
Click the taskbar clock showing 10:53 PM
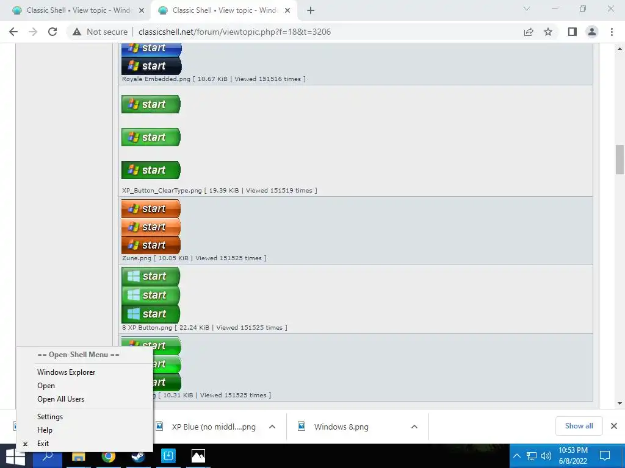573,456
